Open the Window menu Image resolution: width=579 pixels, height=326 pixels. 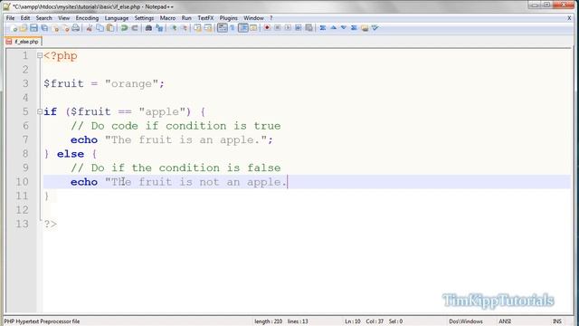click(253, 18)
